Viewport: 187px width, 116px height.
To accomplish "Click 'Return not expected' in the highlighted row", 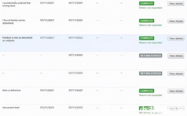I will 150,43.
